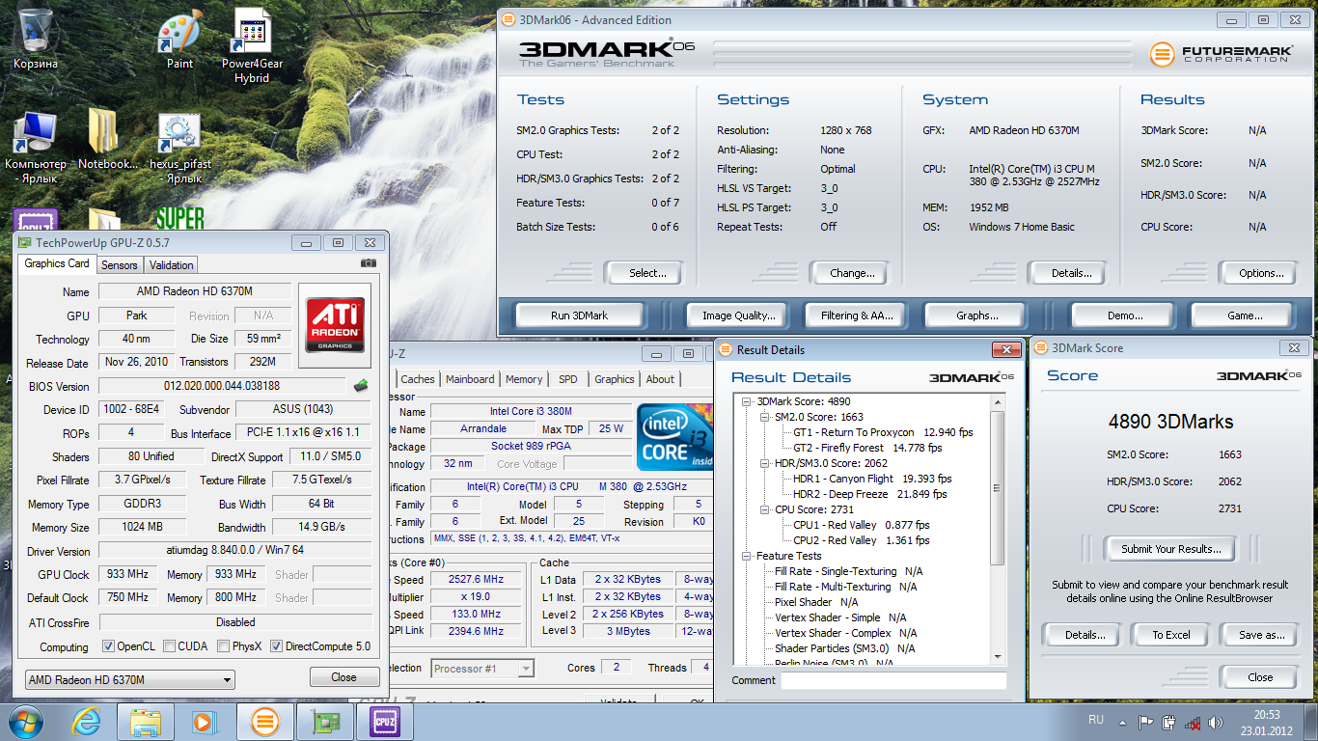This screenshot has height=741, width=1318.
Task: Show hidden tray icons arrow
Action: 1122,721
